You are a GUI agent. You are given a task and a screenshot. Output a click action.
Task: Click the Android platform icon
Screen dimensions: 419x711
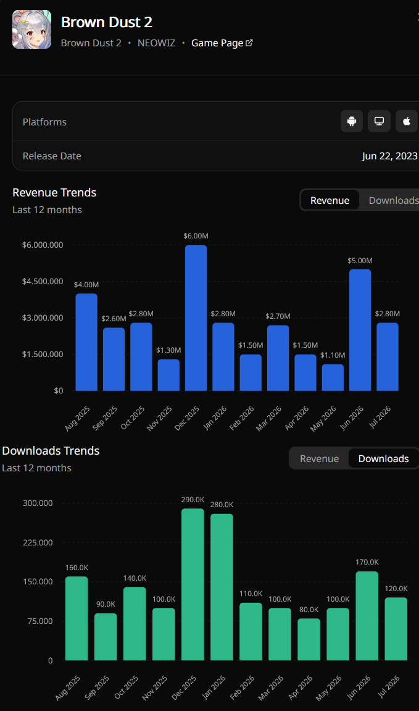coord(352,121)
